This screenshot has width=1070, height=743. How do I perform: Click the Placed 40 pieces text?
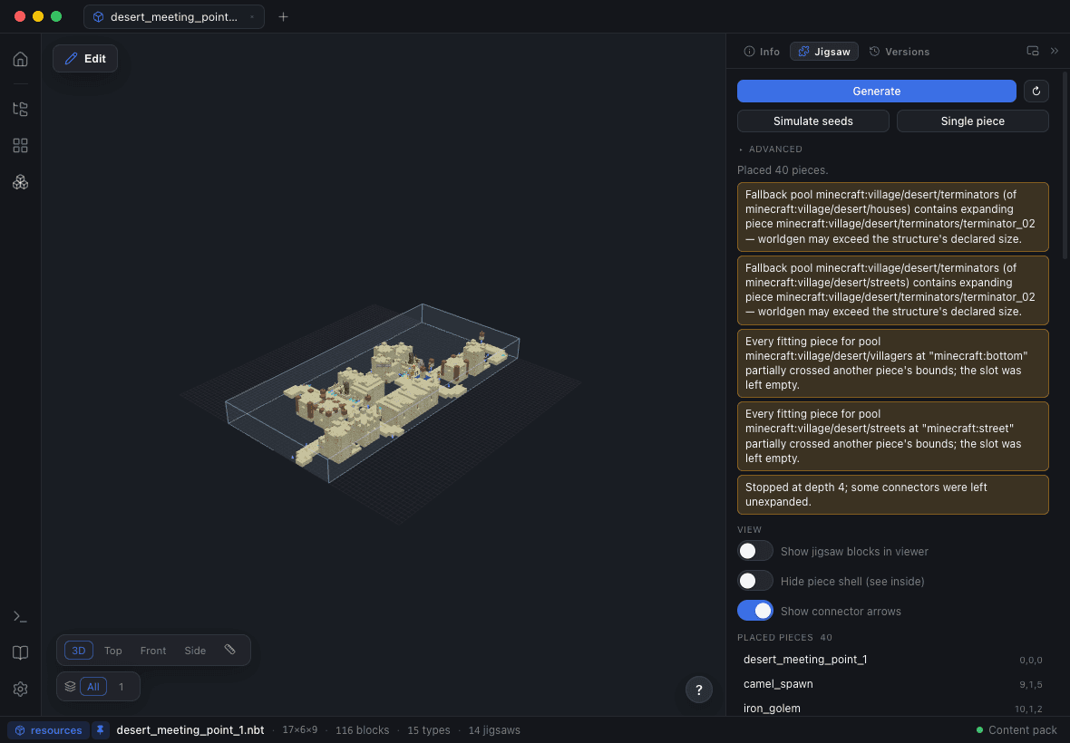point(782,169)
